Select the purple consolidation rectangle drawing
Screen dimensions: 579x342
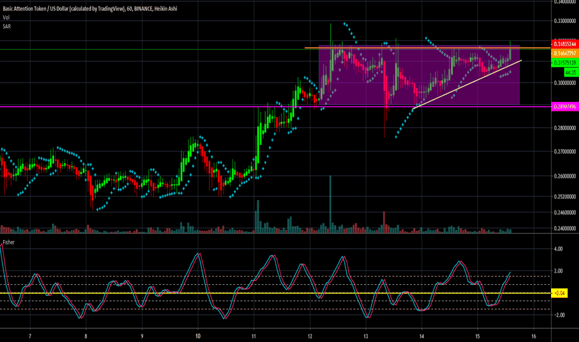click(x=419, y=75)
